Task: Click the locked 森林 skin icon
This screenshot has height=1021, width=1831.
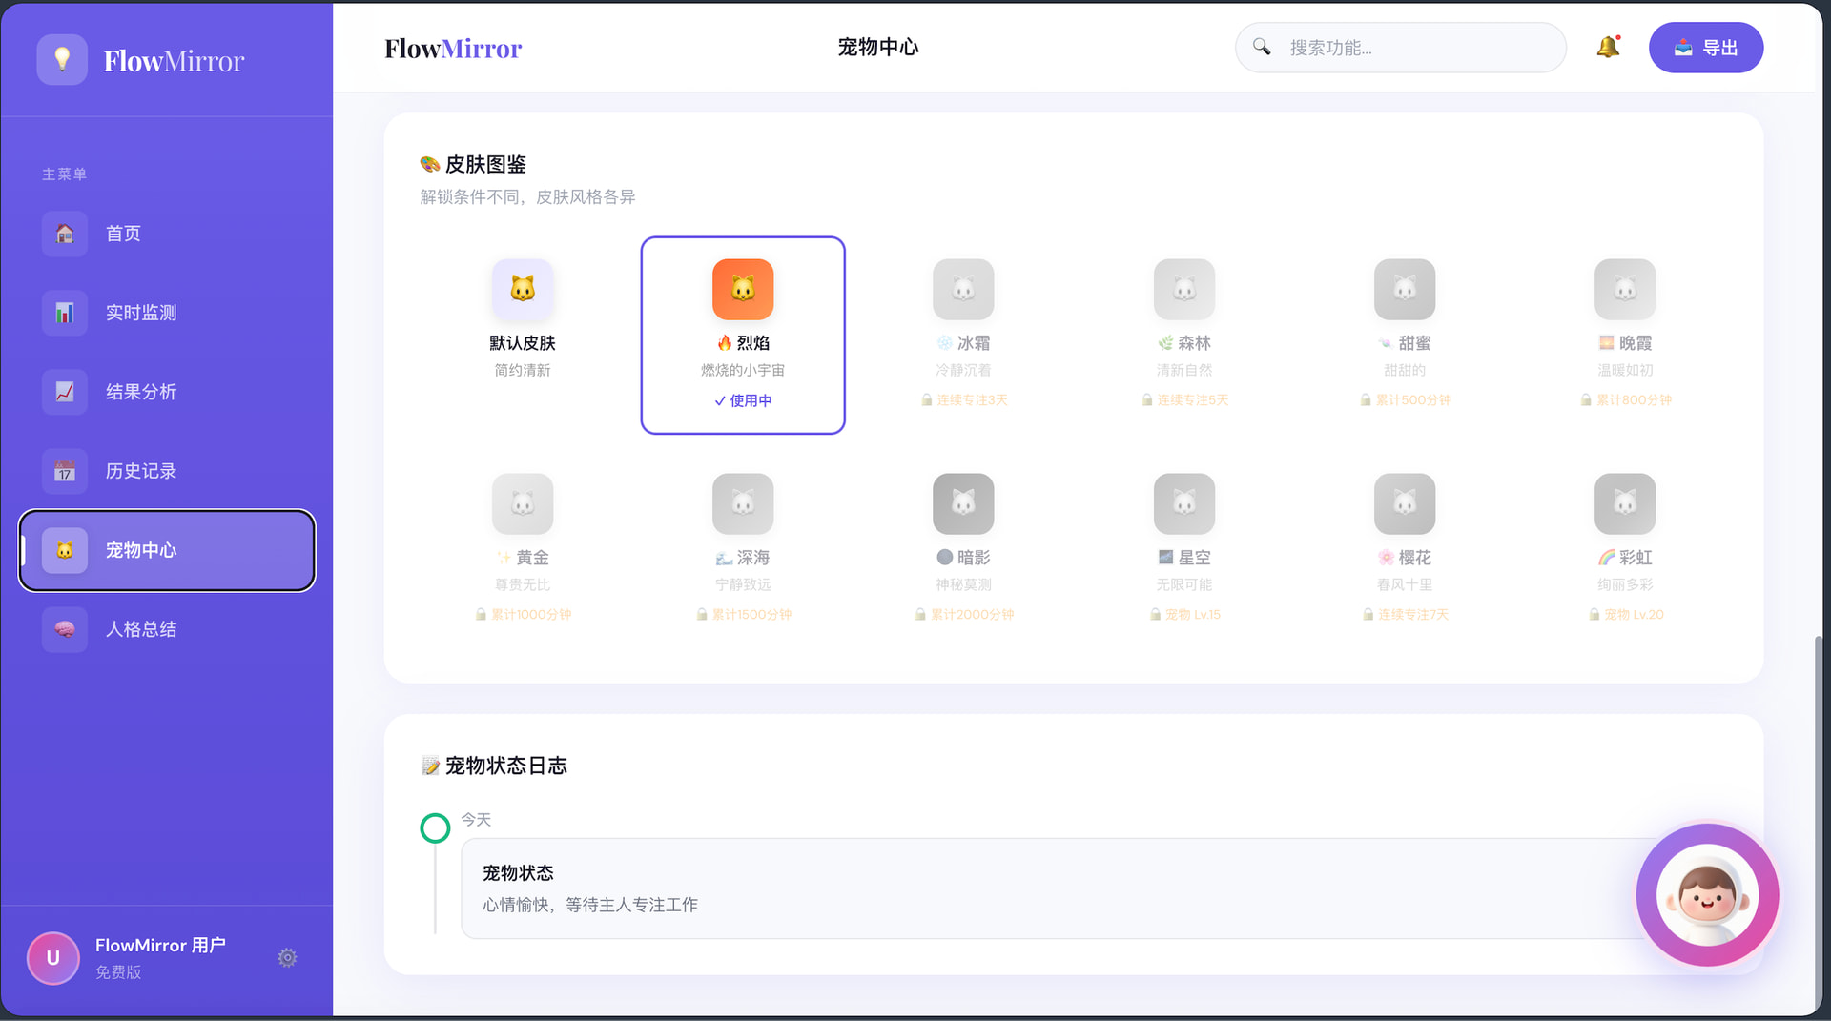Action: point(1183,289)
